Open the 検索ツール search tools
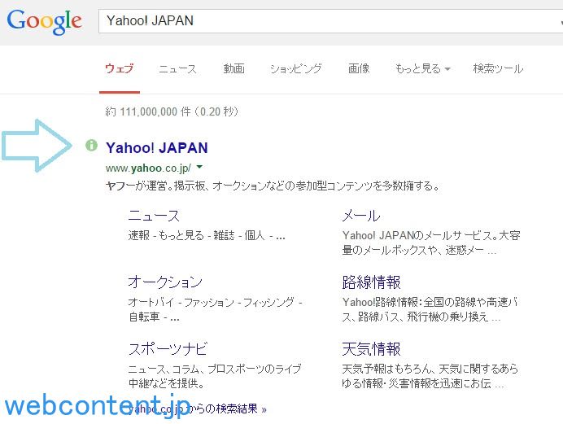Screen dimensions: 563x424 (498, 69)
